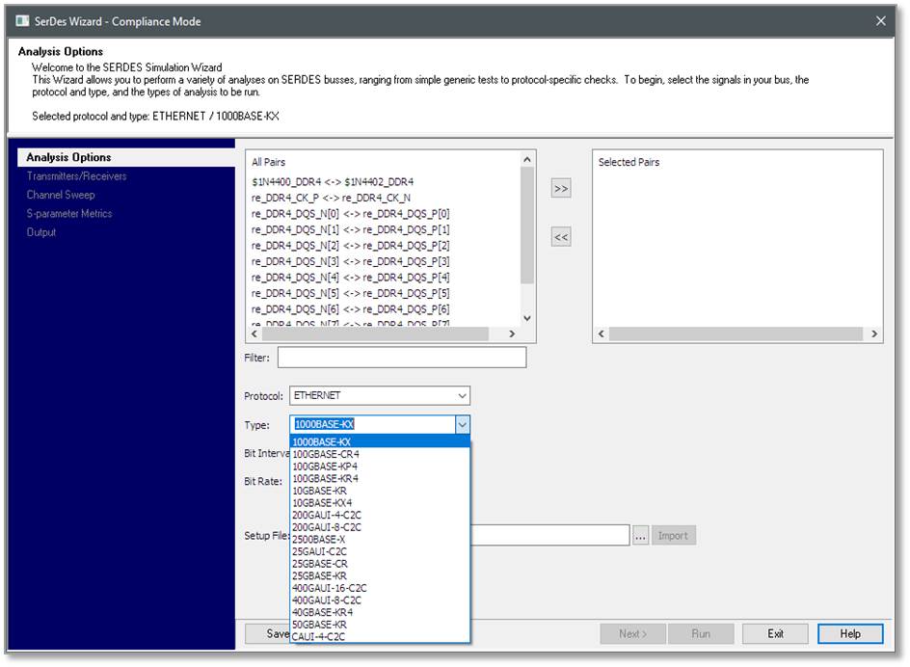Click Selected Pairs scroll right arrow

(x=874, y=333)
